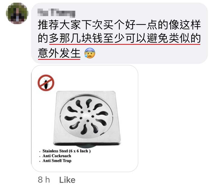Click the black rubber trap beneath the drain
The width and height of the screenshot is (222, 185).
tap(87, 147)
